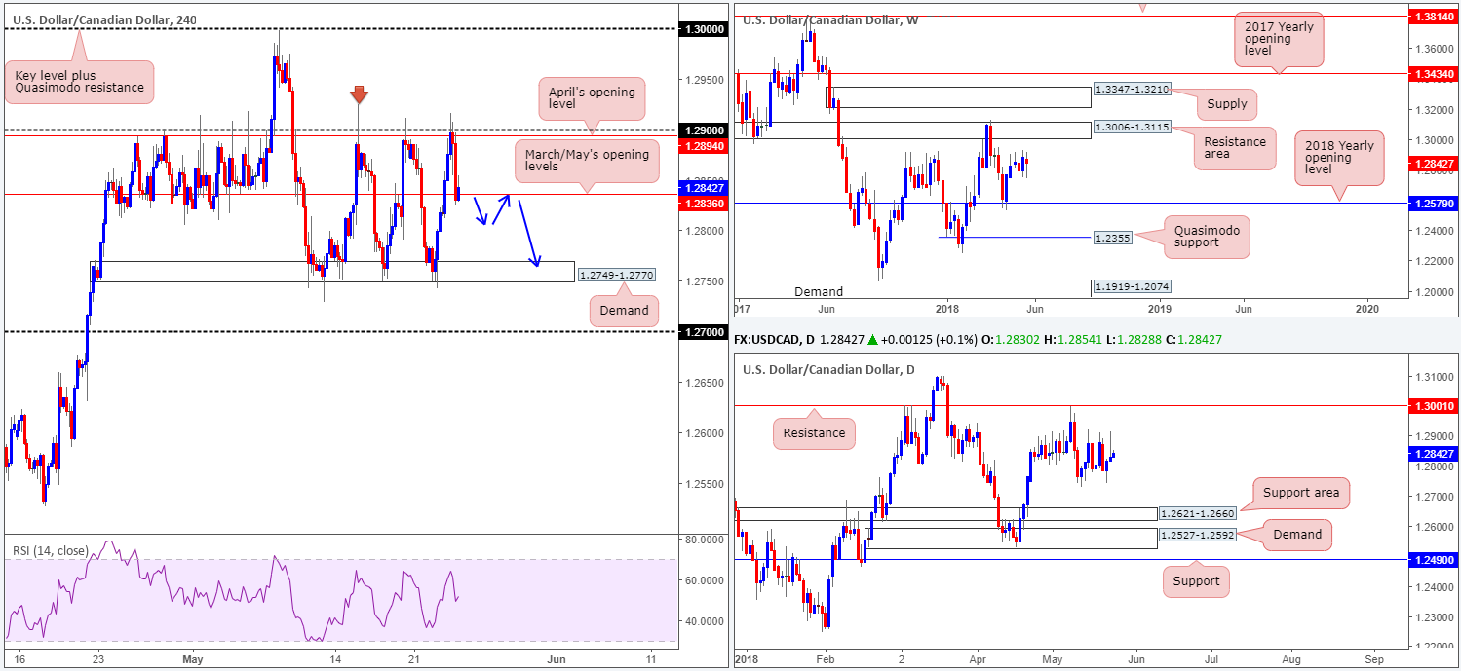
Task: Click the daily chart title 'U.S. Dollar/Canadian Dollar, D'
Action: coord(829,369)
